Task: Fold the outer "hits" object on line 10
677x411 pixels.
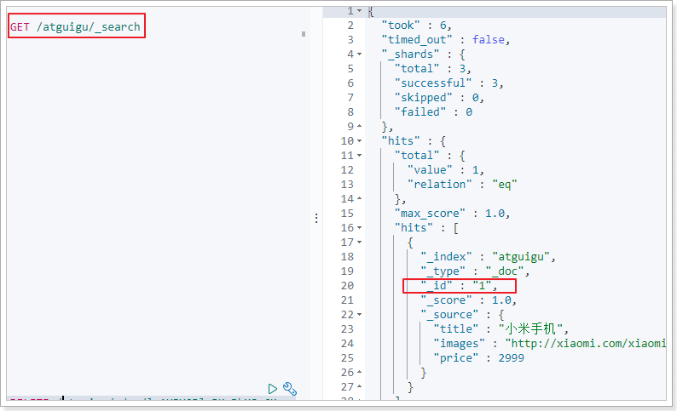Action: pos(359,141)
